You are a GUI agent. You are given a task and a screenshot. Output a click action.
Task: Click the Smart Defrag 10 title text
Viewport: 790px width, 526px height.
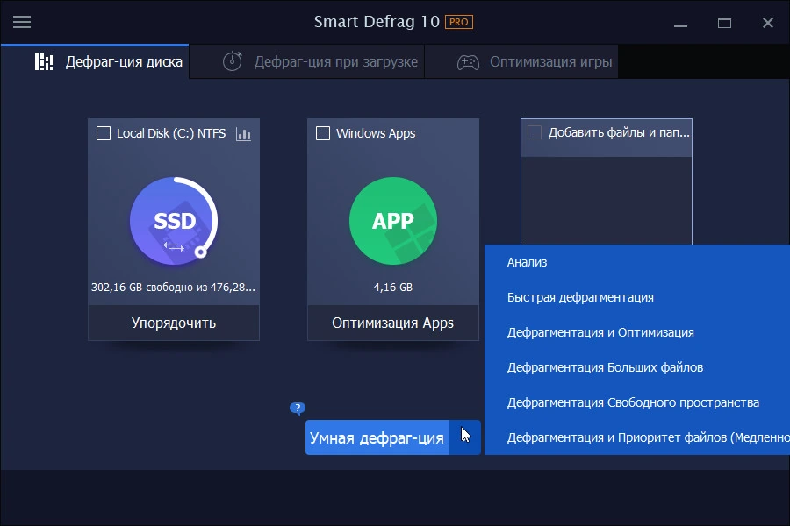[377, 22]
